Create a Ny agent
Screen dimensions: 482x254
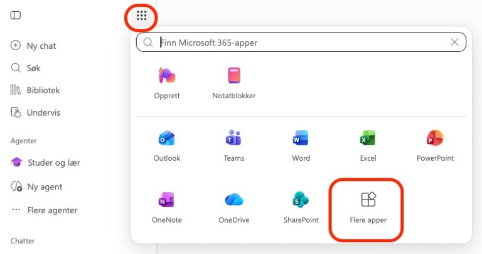[36, 186]
